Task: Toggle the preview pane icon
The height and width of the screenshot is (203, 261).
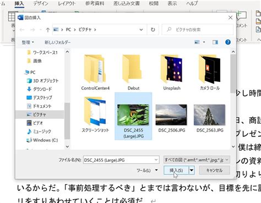Action: coord(215,42)
